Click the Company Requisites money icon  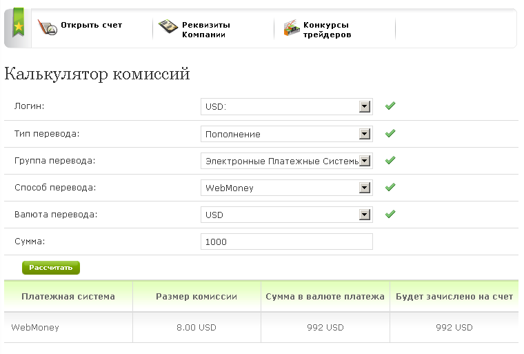tap(168, 27)
